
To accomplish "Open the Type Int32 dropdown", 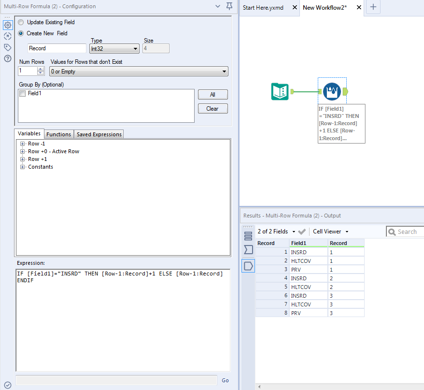I will tap(114, 49).
